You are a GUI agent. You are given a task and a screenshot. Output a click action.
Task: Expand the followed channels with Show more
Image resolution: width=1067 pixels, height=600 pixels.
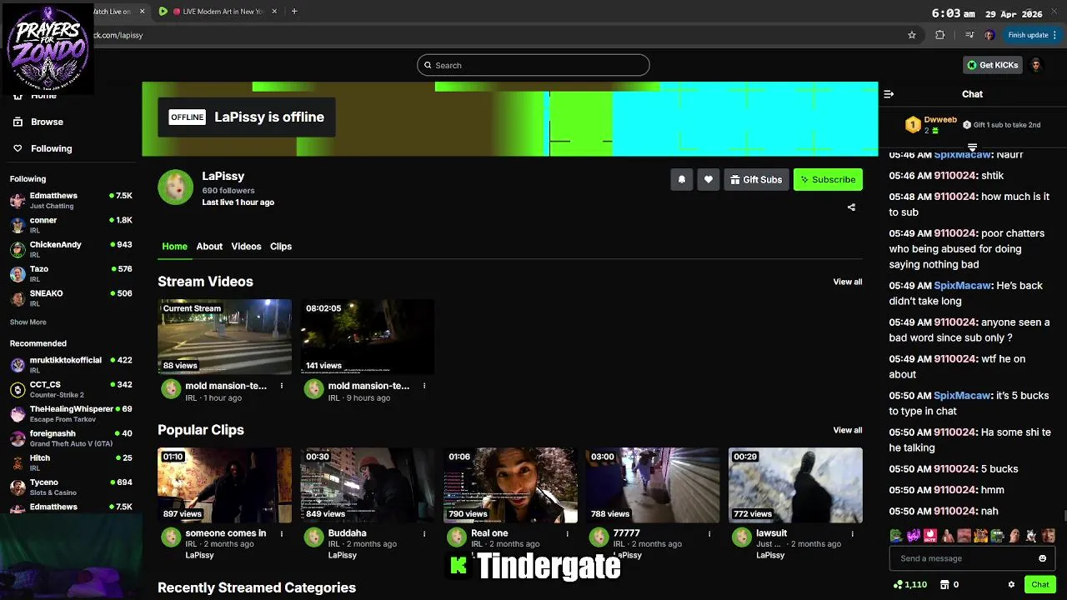pyautogui.click(x=28, y=322)
